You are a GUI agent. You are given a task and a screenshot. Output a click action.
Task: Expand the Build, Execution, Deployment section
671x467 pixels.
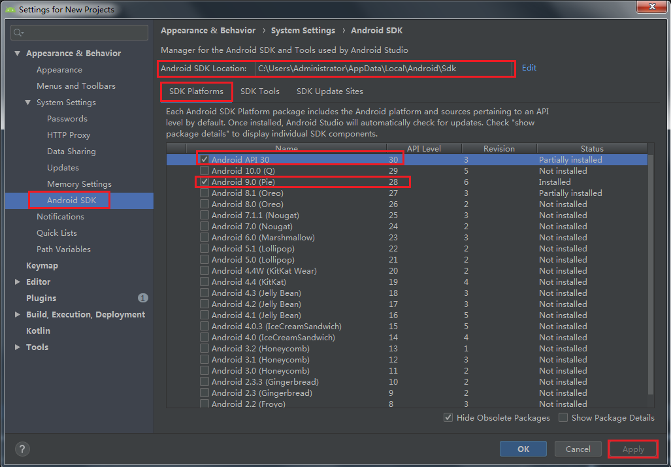tap(18, 314)
